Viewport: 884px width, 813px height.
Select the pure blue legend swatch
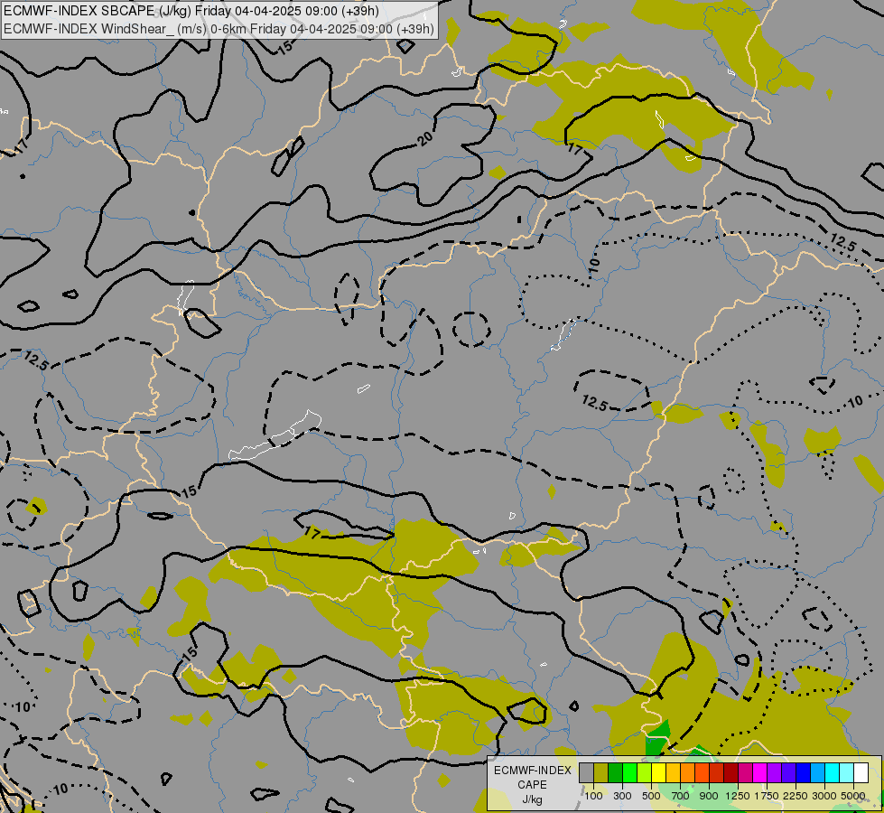coord(804,773)
